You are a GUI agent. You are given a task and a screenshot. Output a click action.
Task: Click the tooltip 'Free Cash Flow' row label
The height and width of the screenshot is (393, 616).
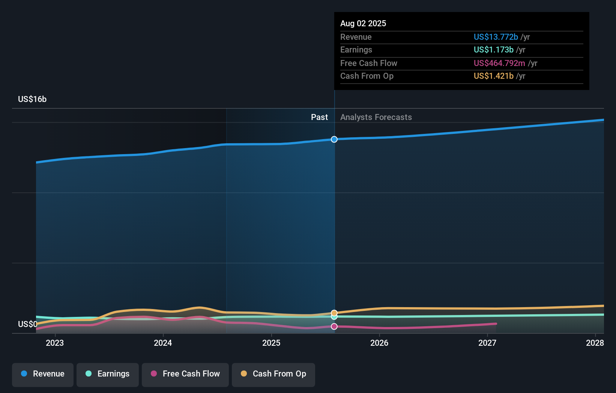click(368, 63)
